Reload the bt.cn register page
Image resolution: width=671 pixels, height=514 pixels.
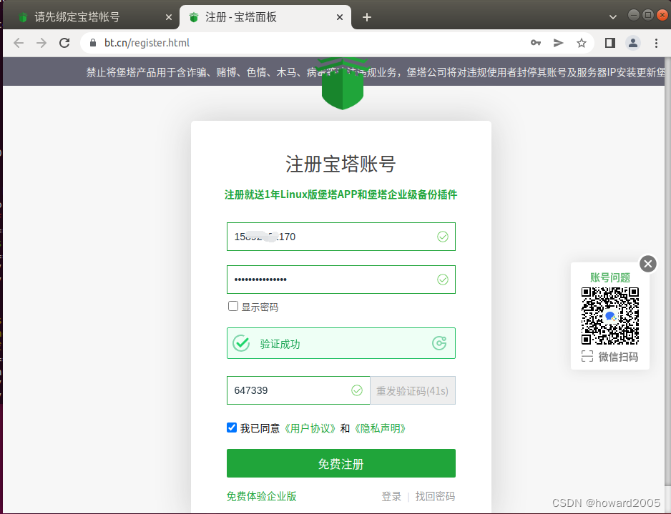[x=64, y=43]
